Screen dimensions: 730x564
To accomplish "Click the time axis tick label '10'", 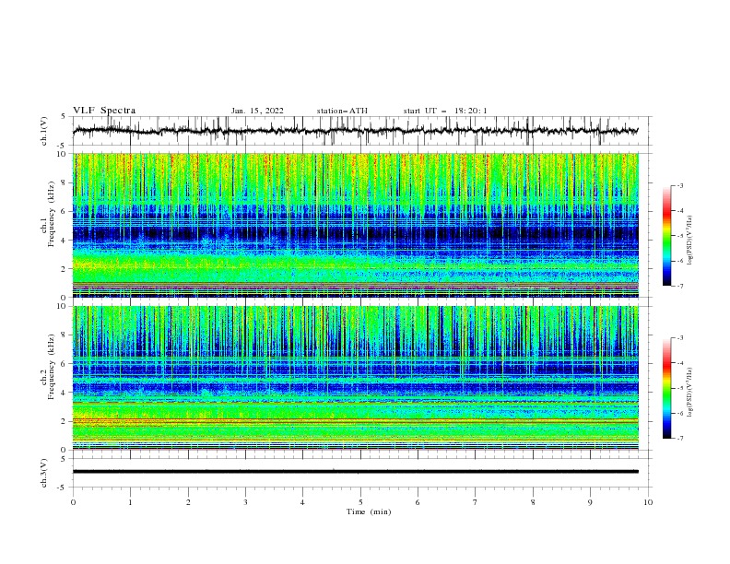I will (x=648, y=502).
